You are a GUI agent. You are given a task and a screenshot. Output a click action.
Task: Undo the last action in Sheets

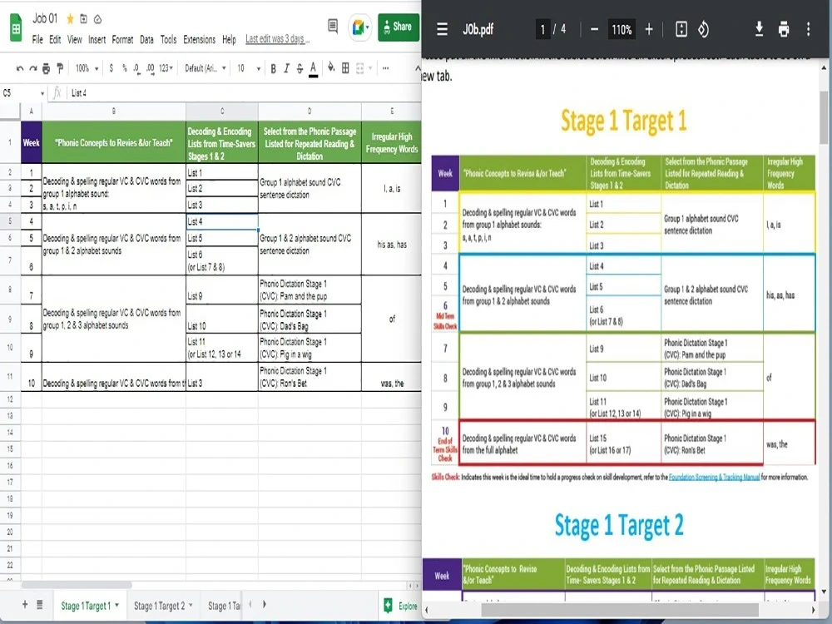(20, 68)
